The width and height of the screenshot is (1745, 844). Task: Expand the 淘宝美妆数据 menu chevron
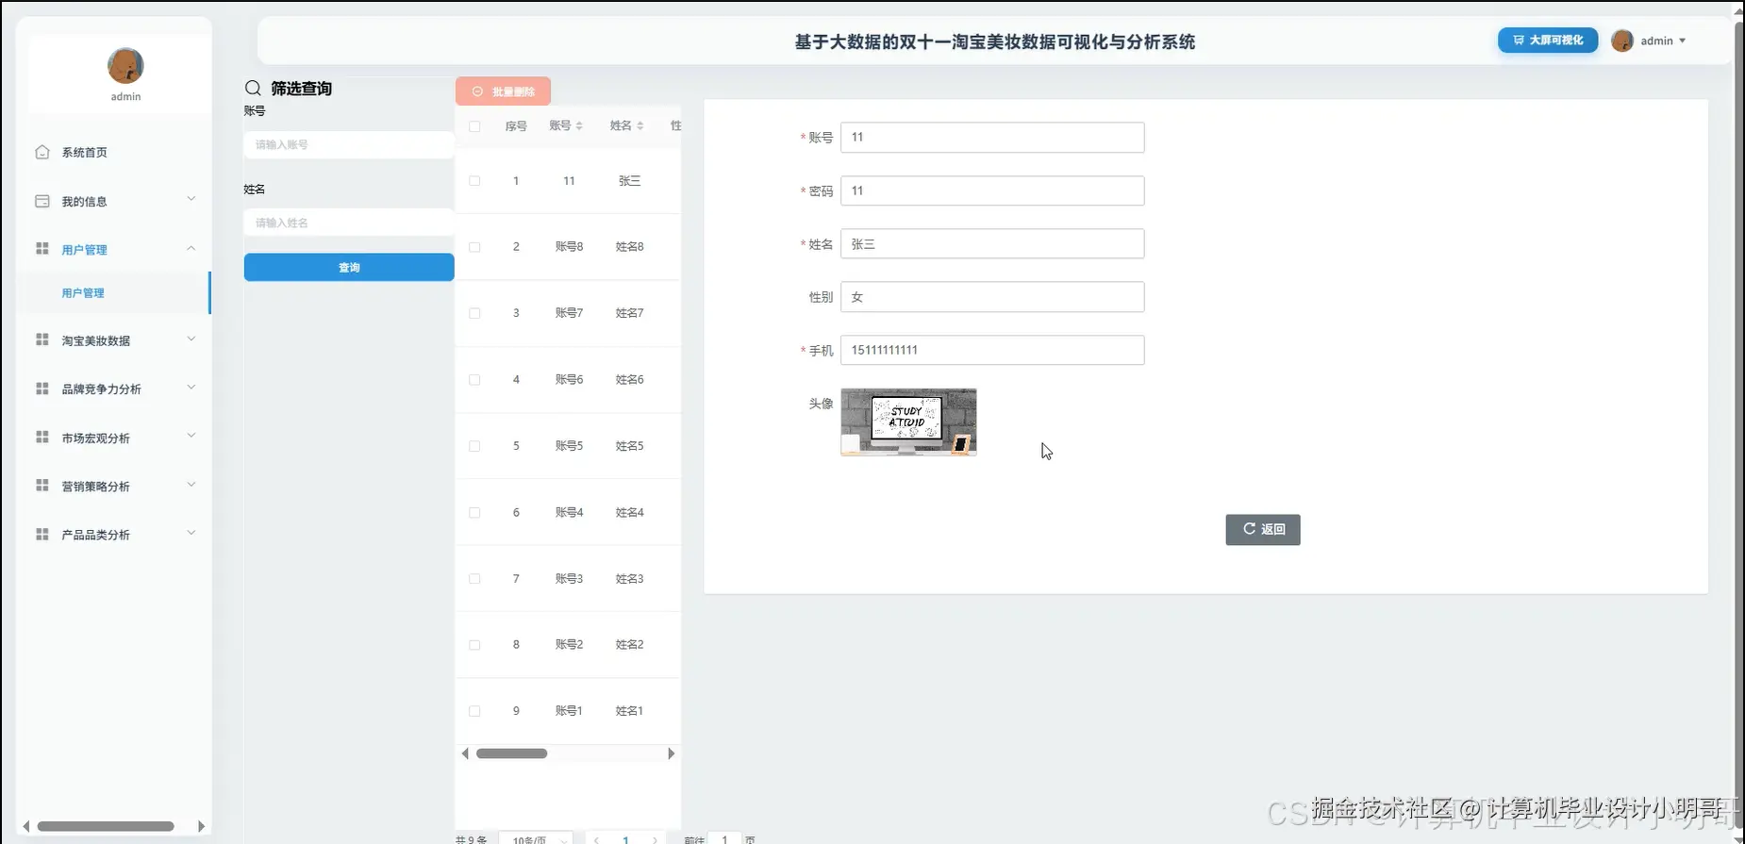(x=191, y=339)
